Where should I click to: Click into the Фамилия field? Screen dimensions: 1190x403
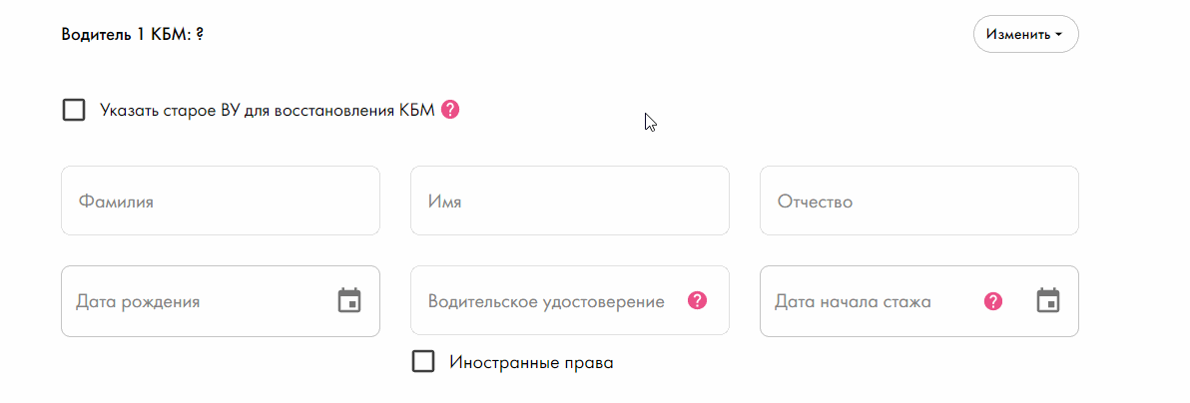(x=220, y=201)
